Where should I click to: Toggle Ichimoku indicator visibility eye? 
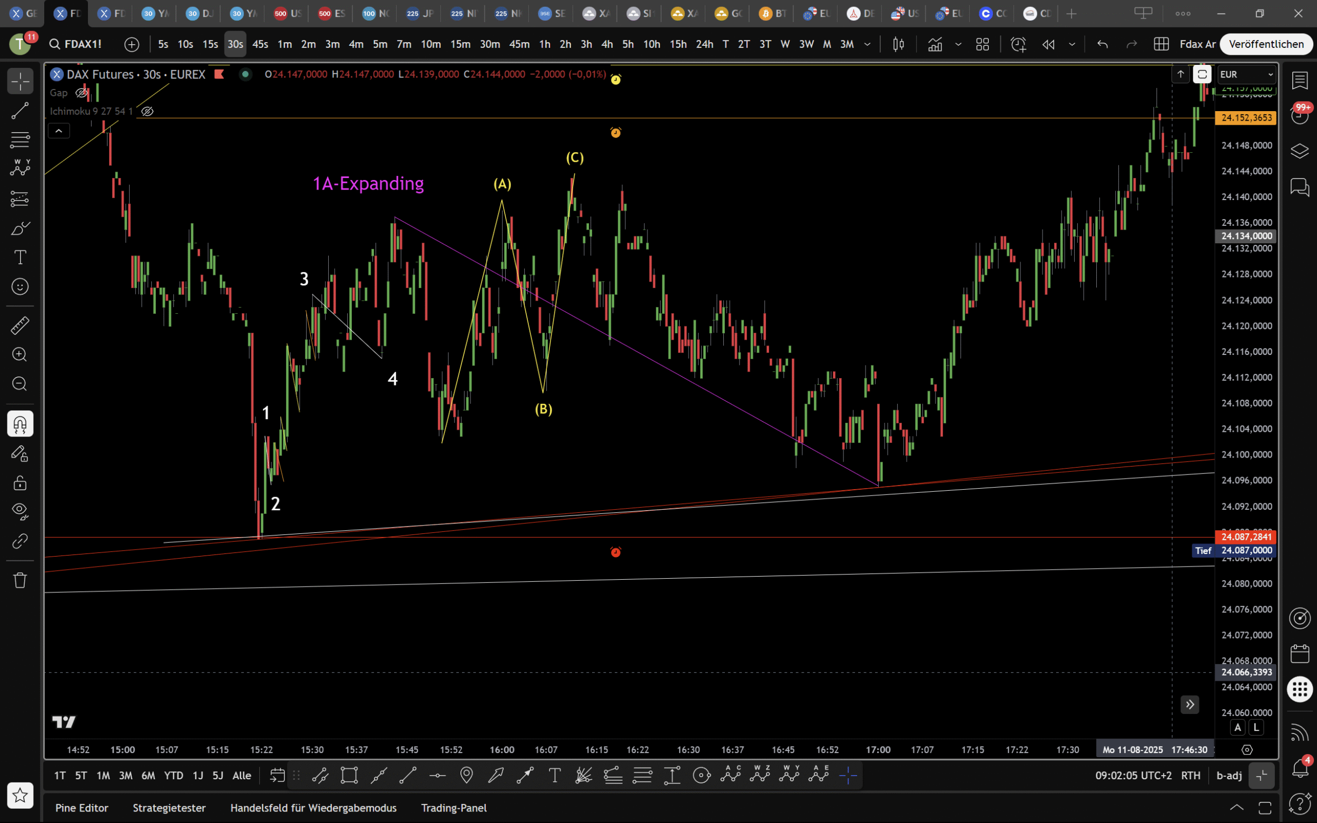point(147,111)
